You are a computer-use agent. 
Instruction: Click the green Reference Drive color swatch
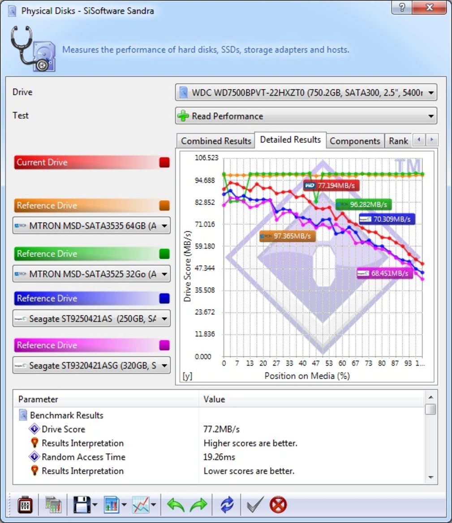coord(164,254)
